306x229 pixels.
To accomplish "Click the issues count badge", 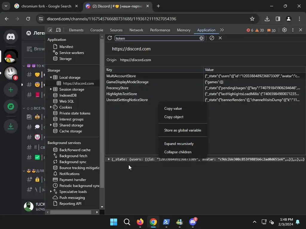I will (x=271, y=30).
